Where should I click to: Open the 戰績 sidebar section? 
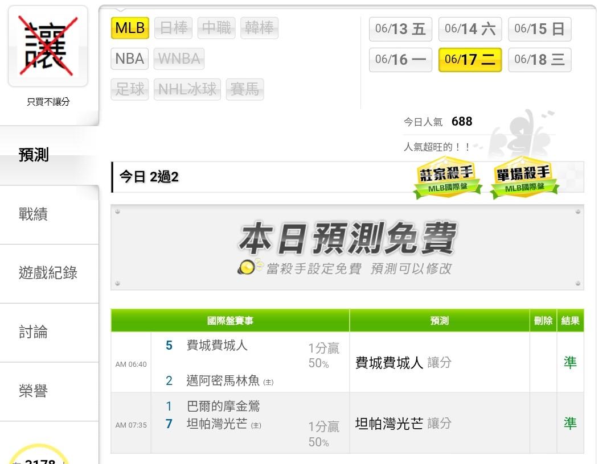49,214
